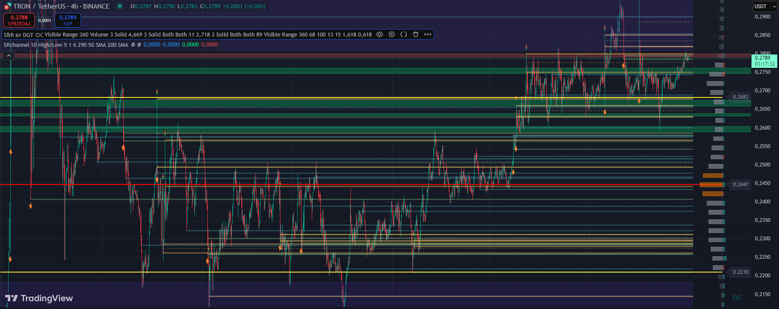The height and width of the screenshot is (309, 779).
Task: Click the TradingView logo
Action: 39,298
